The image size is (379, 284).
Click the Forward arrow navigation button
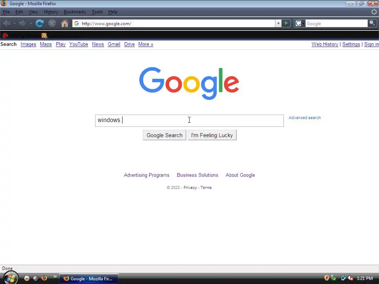23,23
